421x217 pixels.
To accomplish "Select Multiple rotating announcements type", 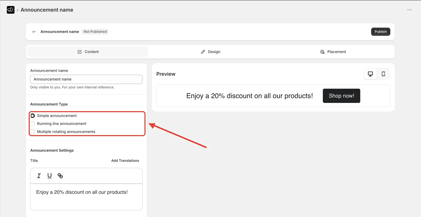I will click(33, 132).
